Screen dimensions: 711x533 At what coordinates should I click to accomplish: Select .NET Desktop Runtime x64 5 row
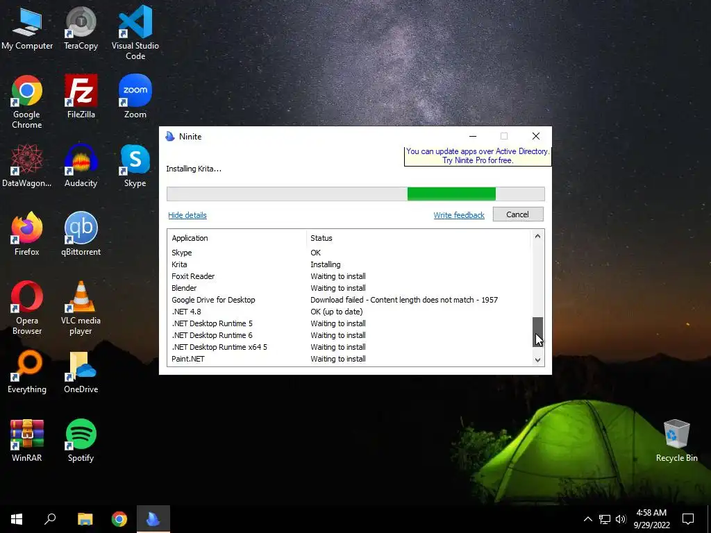point(349,347)
